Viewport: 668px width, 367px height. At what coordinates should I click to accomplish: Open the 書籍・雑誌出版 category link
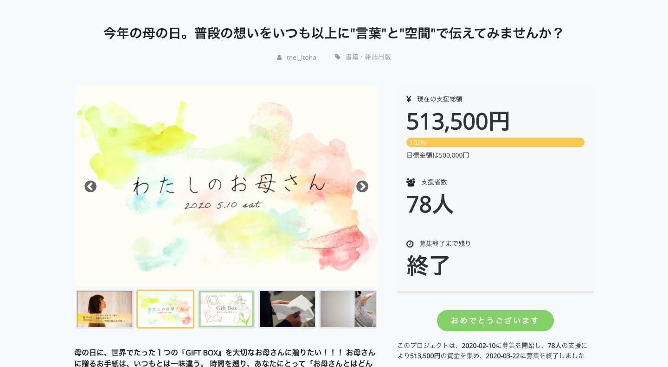[368, 57]
